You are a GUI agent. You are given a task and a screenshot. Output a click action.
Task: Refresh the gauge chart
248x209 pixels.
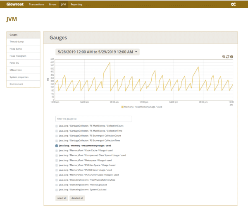(x=228, y=57)
